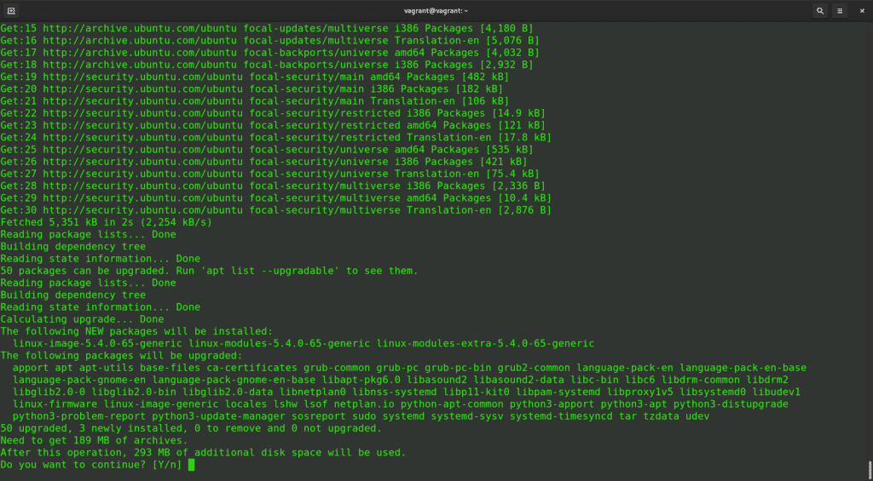The width and height of the screenshot is (873, 481).
Task: Click the Get:18 focal-backports/universe i386 line
Action: (x=267, y=65)
